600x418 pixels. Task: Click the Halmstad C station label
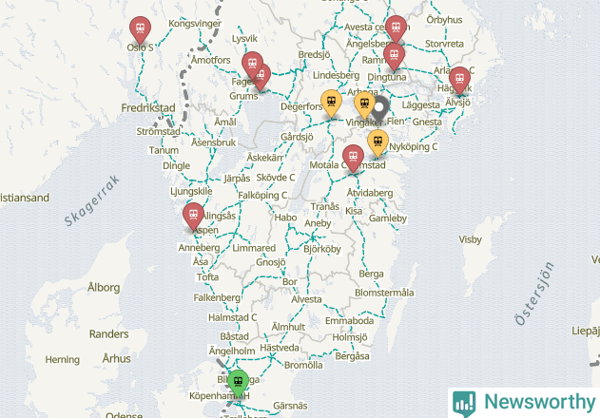(232, 317)
